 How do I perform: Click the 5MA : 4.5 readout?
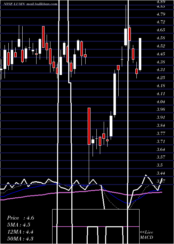pyautogui.click(x=19, y=225)
